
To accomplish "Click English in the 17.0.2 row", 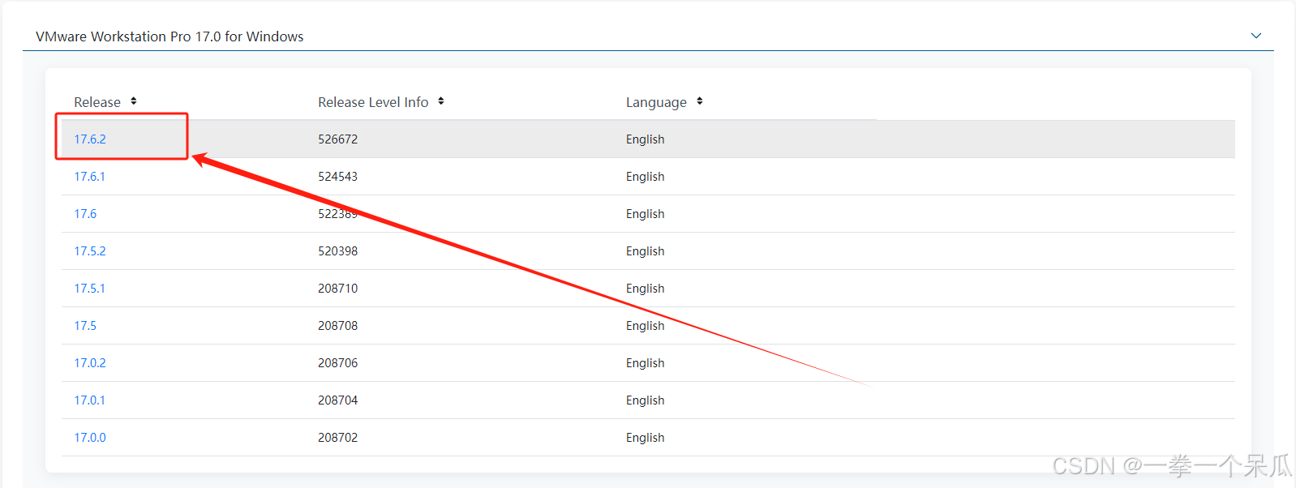I will [x=645, y=363].
